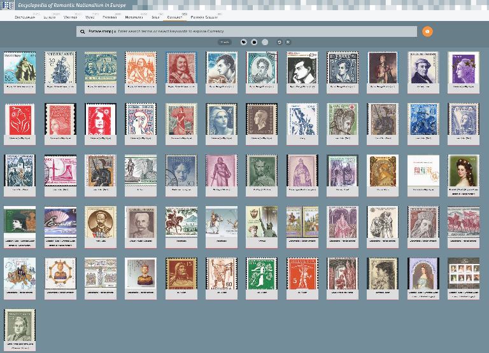Open the golden Art Nouveau woman stamp
Viewport: 489px width, 353px height.
pos(383,170)
